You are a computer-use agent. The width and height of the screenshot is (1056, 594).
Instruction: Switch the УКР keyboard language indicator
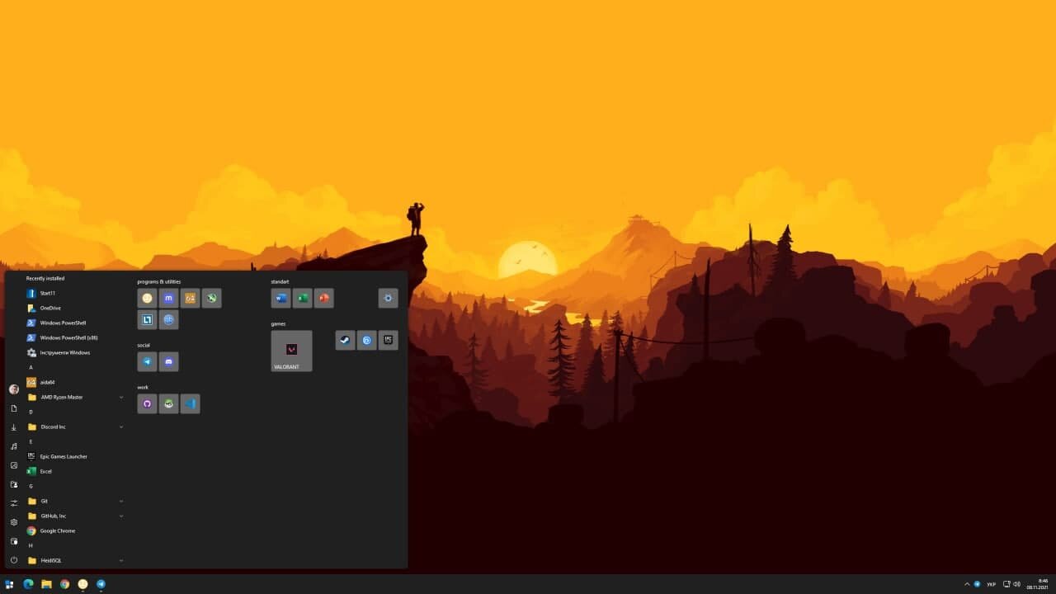point(992,584)
